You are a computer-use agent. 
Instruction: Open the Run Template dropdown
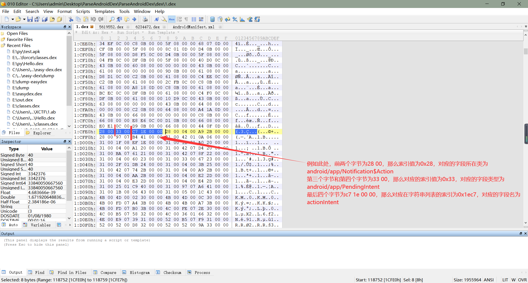coord(164,32)
